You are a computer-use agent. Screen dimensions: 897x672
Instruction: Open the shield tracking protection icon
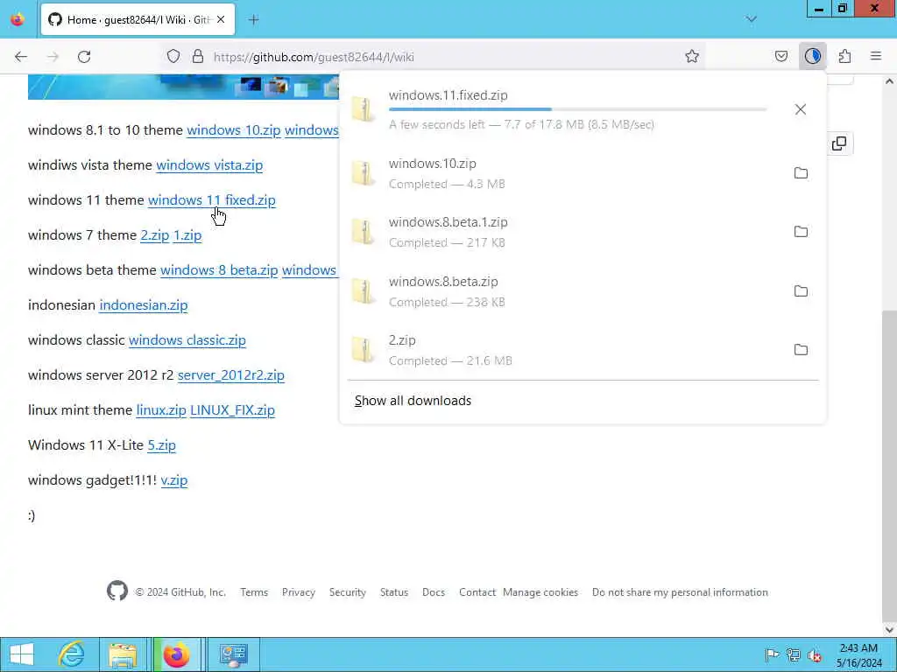click(x=173, y=57)
